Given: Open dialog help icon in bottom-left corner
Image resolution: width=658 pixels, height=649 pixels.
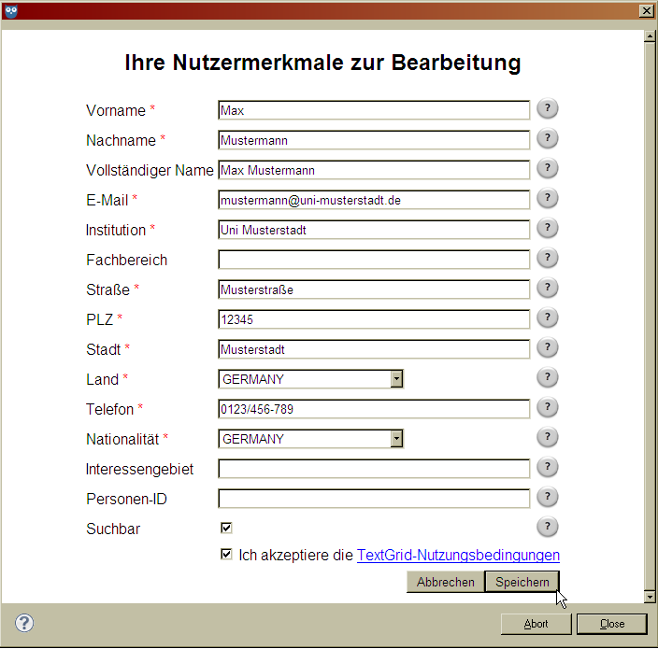Looking at the screenshot, I should point(24,624).
